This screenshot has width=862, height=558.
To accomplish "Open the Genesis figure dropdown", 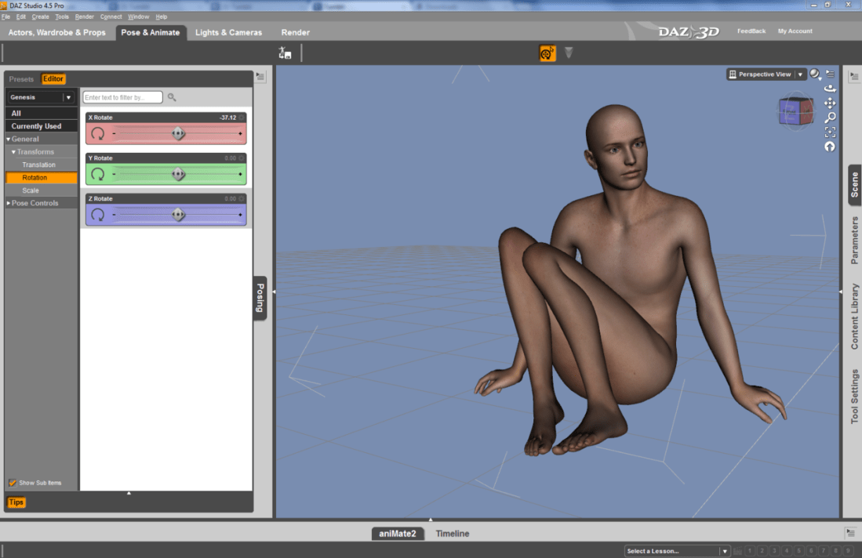I will coord(68,97).
